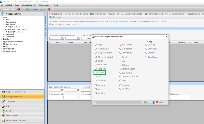Open Bank analitika tree item
The image size is (204, 124).
pos(11,22)
